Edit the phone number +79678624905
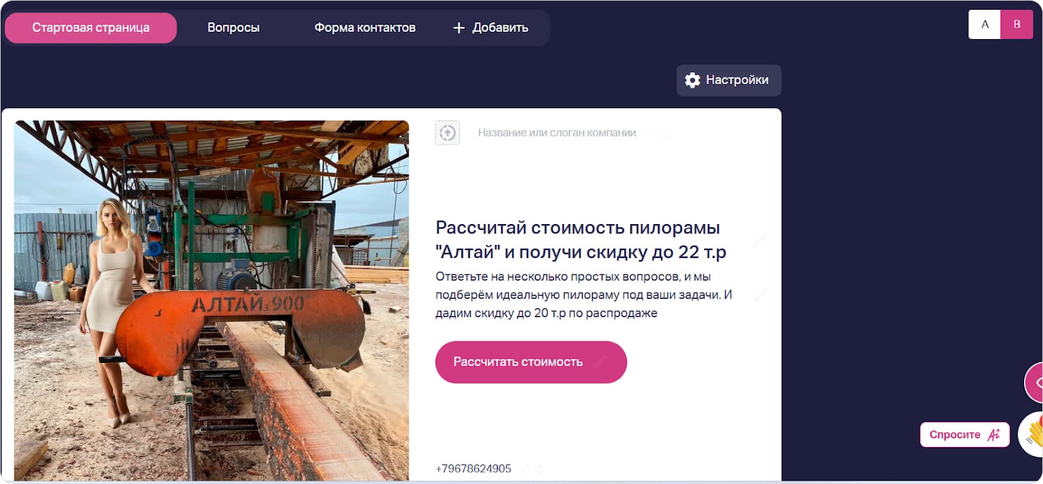This screenshot has height=484, width=1043. tap(473, 469)
